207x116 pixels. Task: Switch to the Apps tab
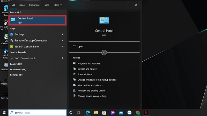[x=22, y=5]
